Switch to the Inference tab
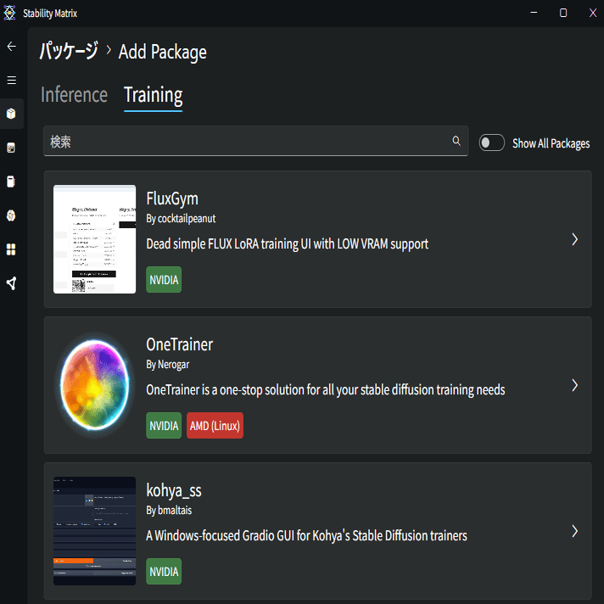The height and width of the screenshot is (604, 604). (x=75, y=95)
